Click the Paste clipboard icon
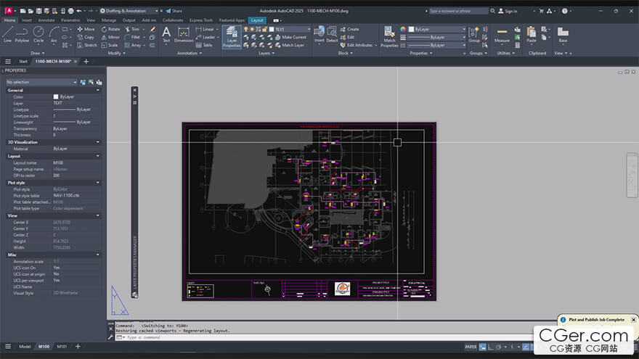 532,33
